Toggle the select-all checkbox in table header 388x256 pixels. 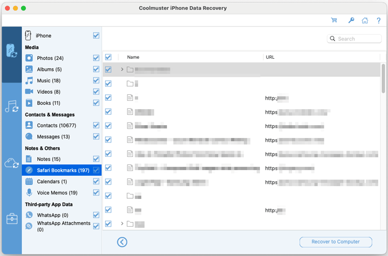pos(108,57)
